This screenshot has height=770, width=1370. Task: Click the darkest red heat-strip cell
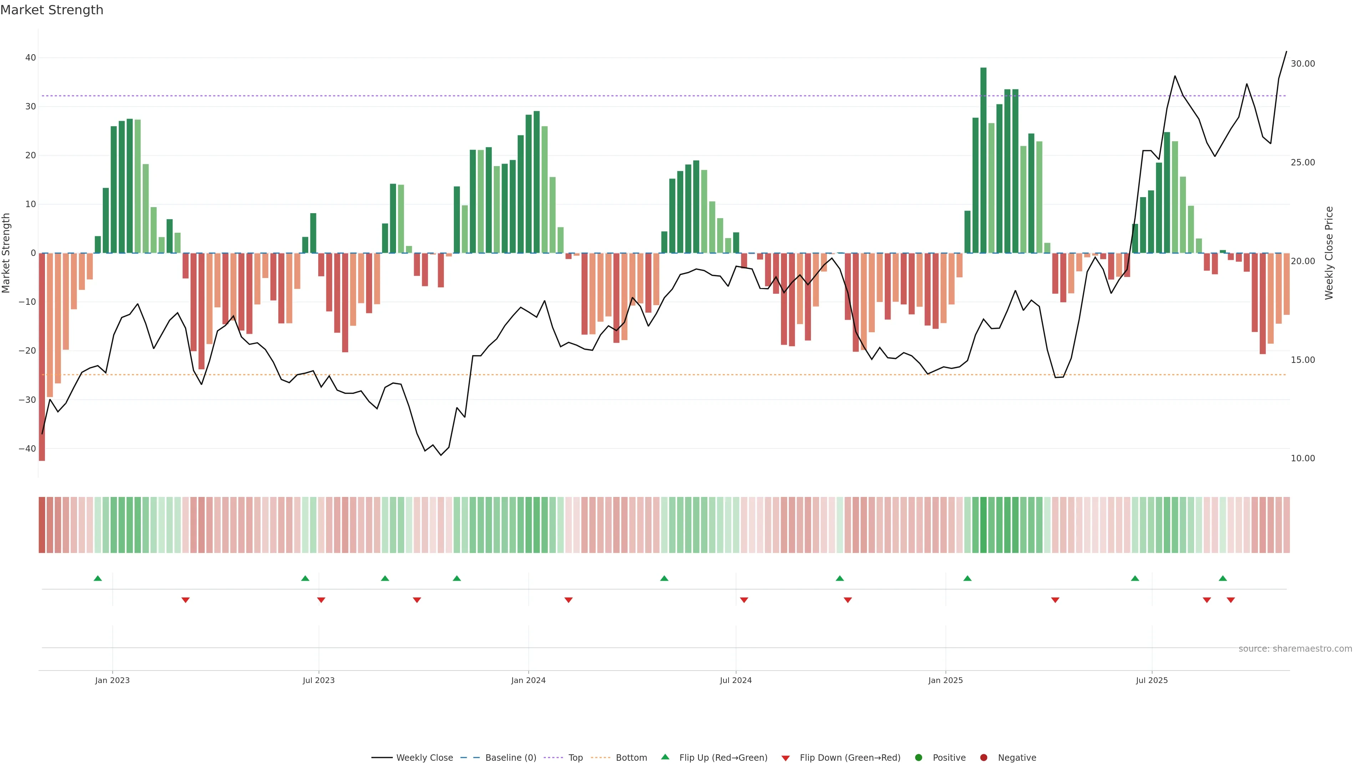pyautogui.click(x=42, y=525)
